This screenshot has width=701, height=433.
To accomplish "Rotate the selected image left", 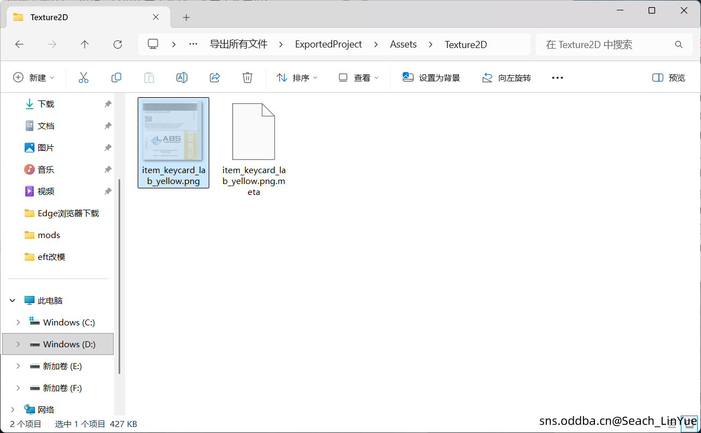I will coord(506,78).
